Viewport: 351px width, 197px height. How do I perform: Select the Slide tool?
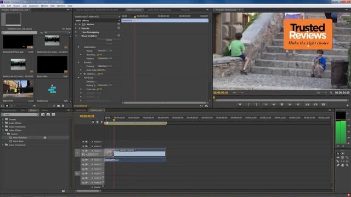click(x=347, y=161)
